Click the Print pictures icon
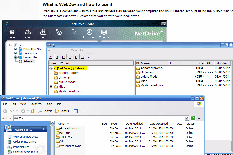This screenshot has height=155, width=233. coord(9,147)
